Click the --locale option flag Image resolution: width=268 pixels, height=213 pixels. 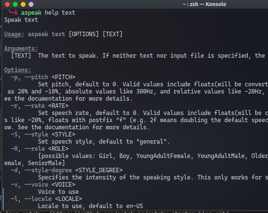pyautogui.click(x=38, y=199)
